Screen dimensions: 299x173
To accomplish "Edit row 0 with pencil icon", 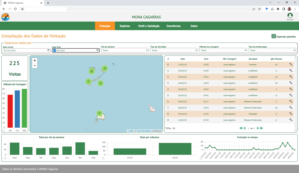I will (291, 65).
